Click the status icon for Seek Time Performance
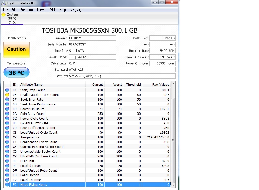This screenshot has width=259, height=190. click(x=7, y=104)
